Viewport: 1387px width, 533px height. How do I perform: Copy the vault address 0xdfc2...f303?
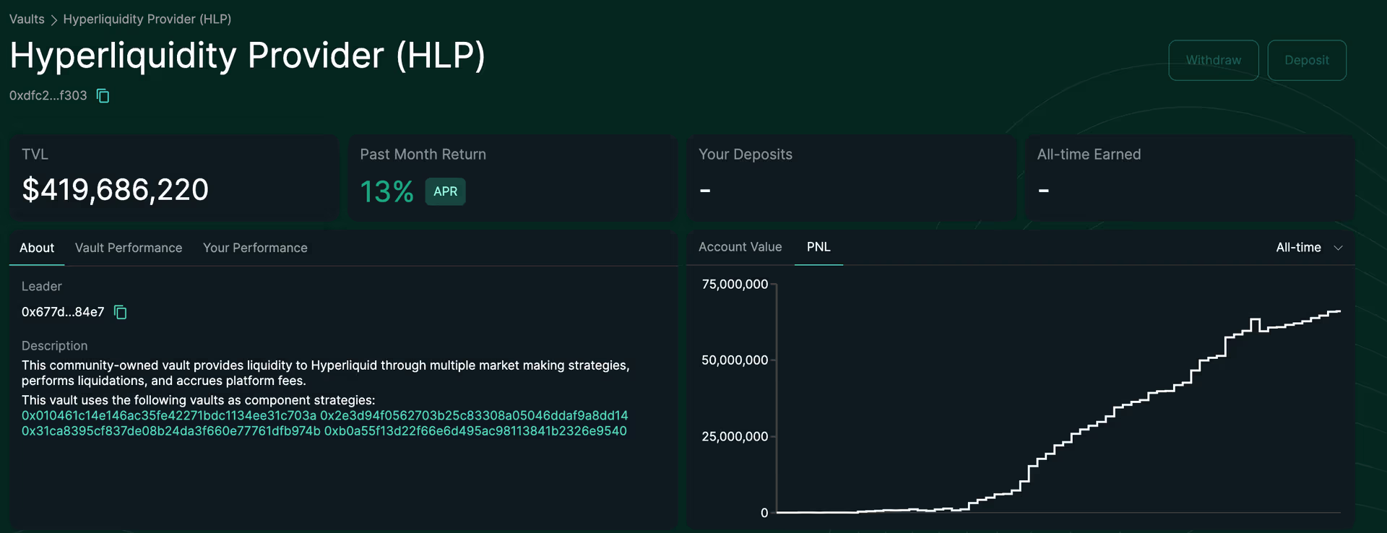(102, 95)
